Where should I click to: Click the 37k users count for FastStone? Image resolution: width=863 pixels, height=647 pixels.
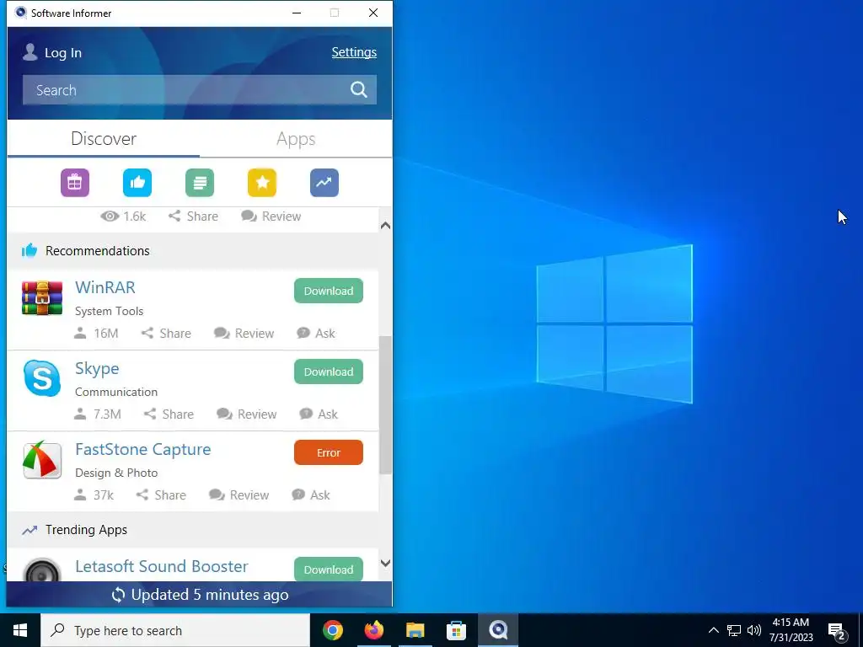[94, 495]
